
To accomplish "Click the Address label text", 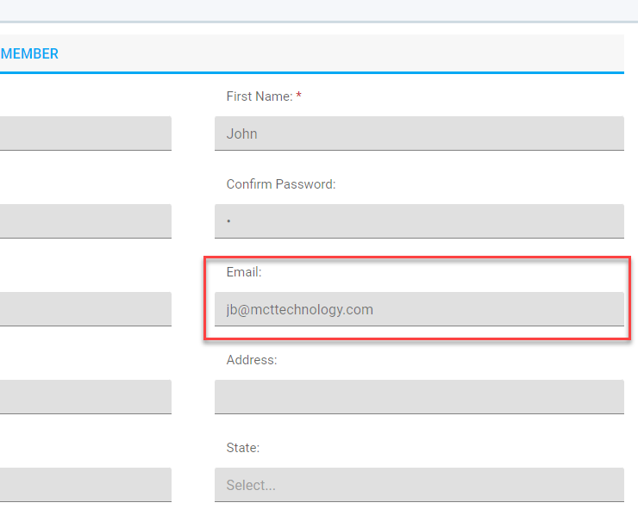I will [x=252, y=360].
